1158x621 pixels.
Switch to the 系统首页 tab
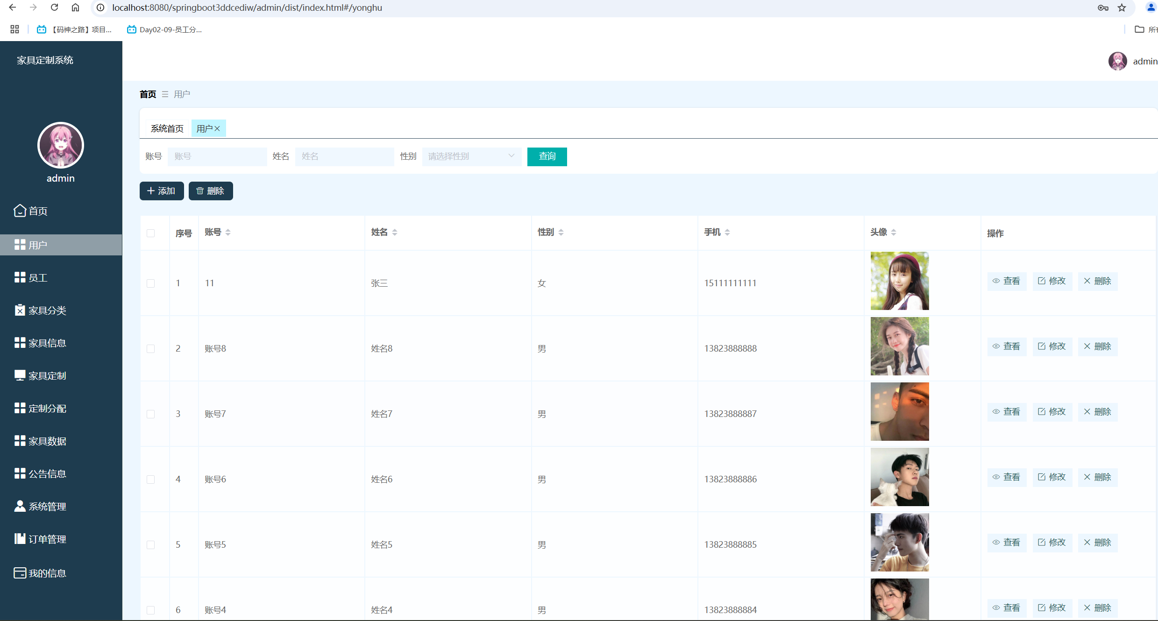coord(167,129)
